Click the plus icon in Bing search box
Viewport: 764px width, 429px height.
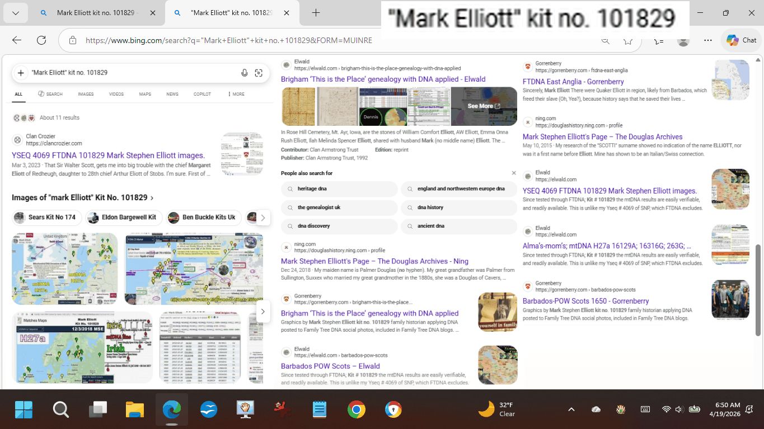pyautogui.click(x=21, y=73)
